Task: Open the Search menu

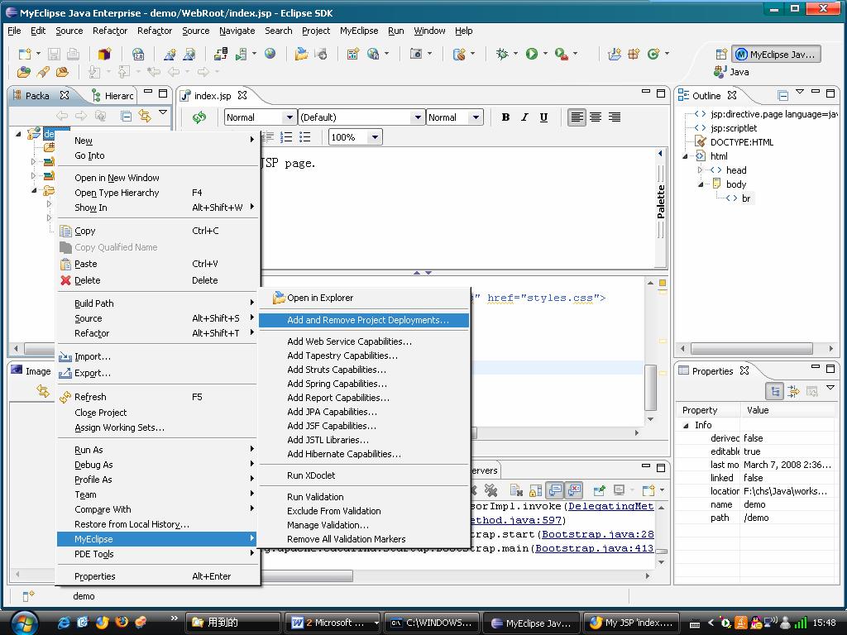Action: (x=278, y=31)
